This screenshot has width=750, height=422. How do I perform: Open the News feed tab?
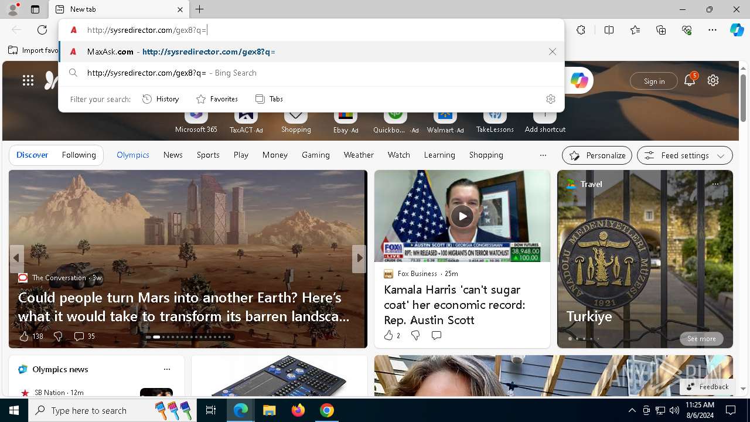[173, 155]
